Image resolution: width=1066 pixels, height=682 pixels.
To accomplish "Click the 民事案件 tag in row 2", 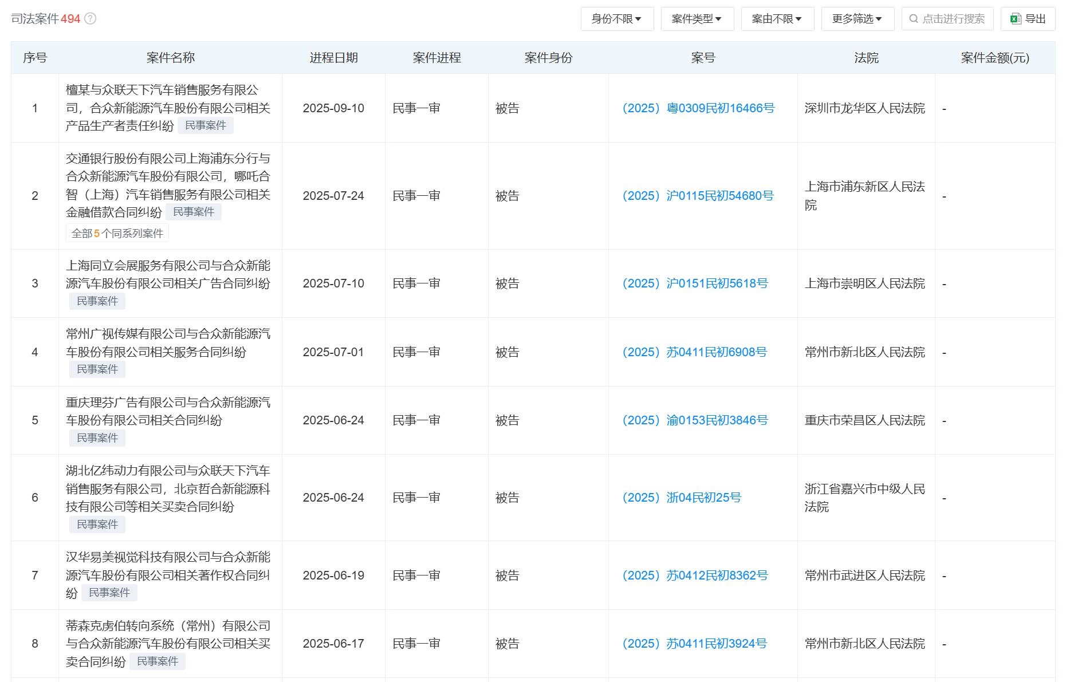I will point(194,212).
